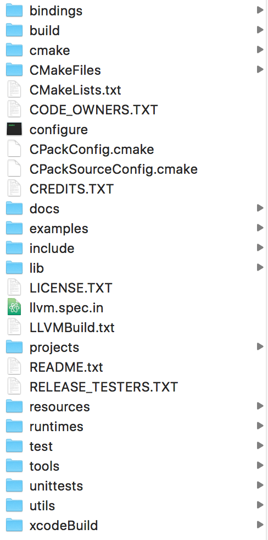Screen dimensions: 268x540
Task: Select the xcodeBuild folder icon
Action: [x=14, y=525]
